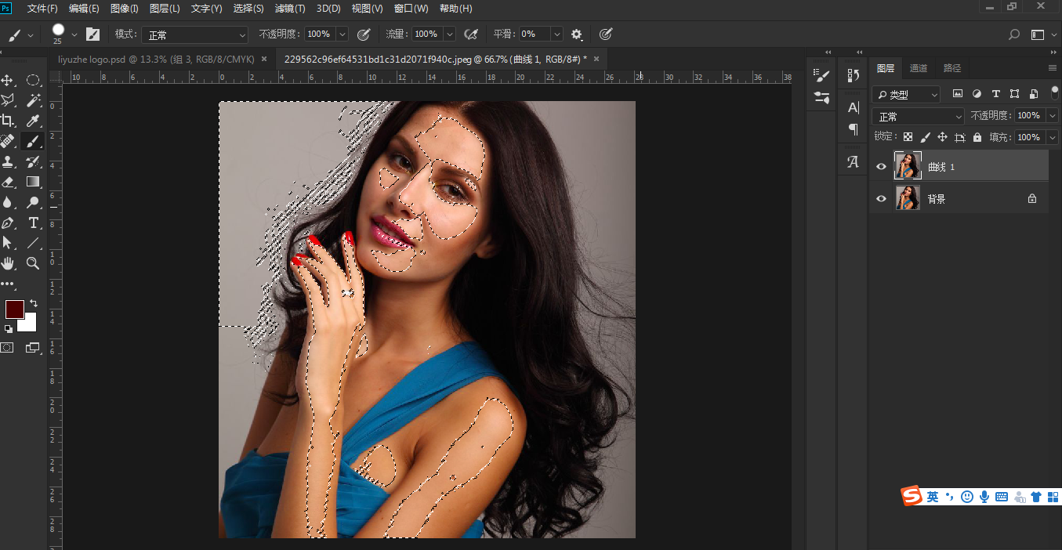
Task: Open the brush 模式 blending mode dropdown
Action: click(194, 34)
